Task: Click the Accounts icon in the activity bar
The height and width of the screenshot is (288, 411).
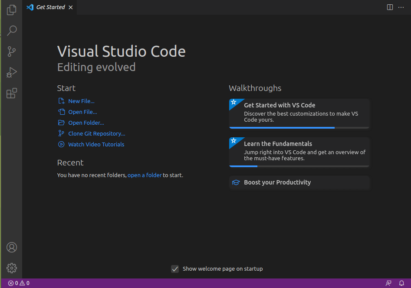Action: point(11,247)
